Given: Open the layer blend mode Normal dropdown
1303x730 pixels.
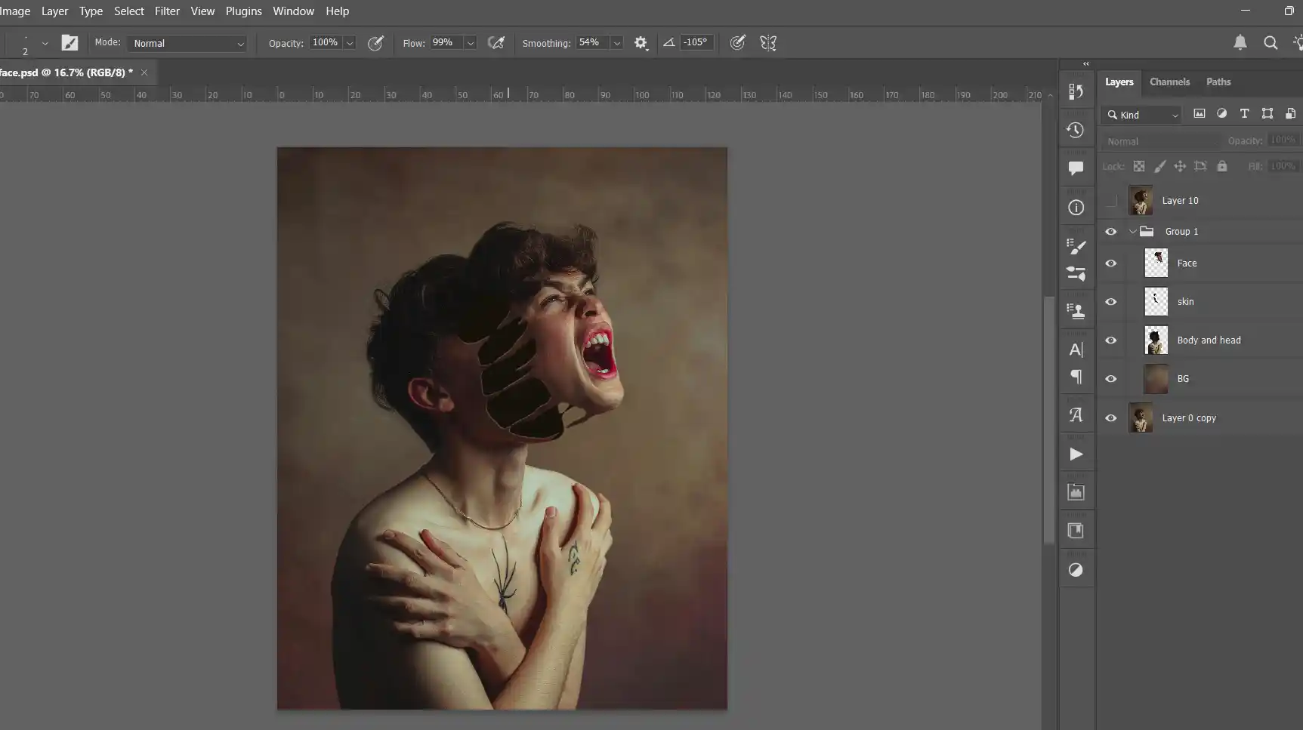Looking at the screenshot, I should [1161, 141].
